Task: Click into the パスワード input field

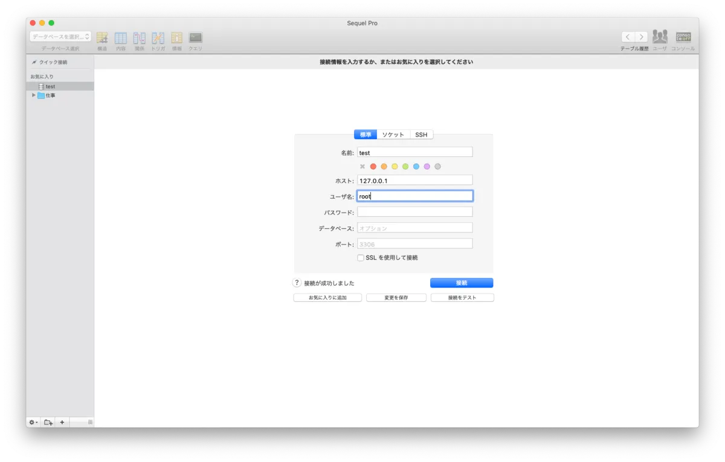Action: (415, 212)
